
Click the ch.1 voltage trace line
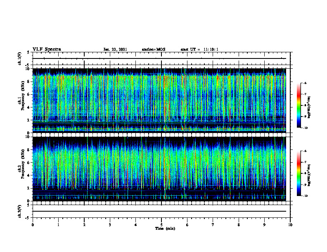[159, 58]
